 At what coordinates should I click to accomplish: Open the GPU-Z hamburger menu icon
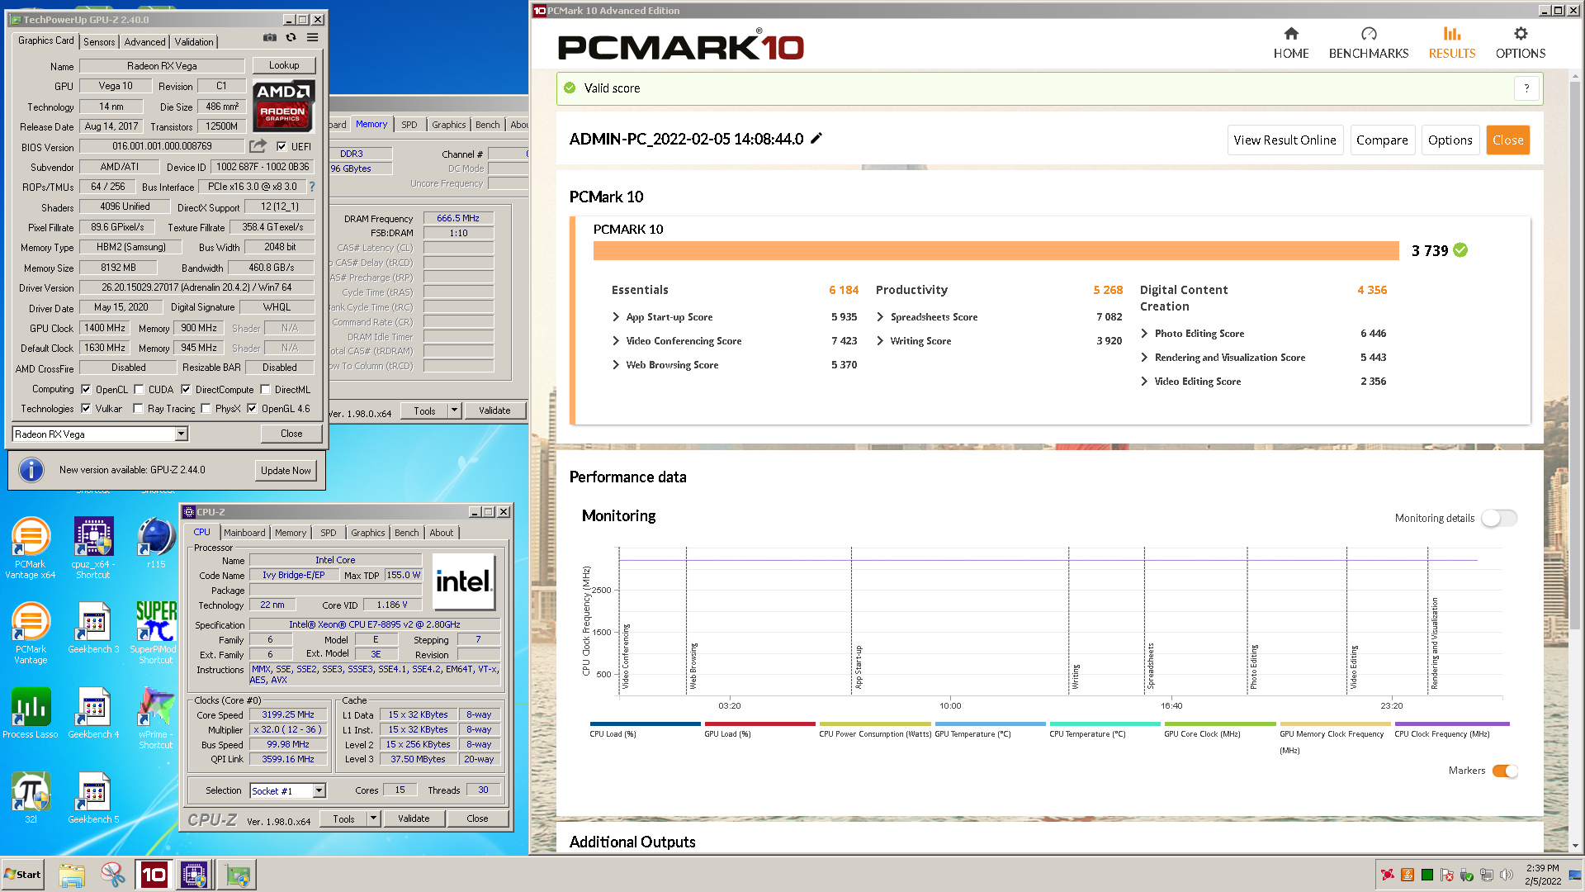click(313, 38)
